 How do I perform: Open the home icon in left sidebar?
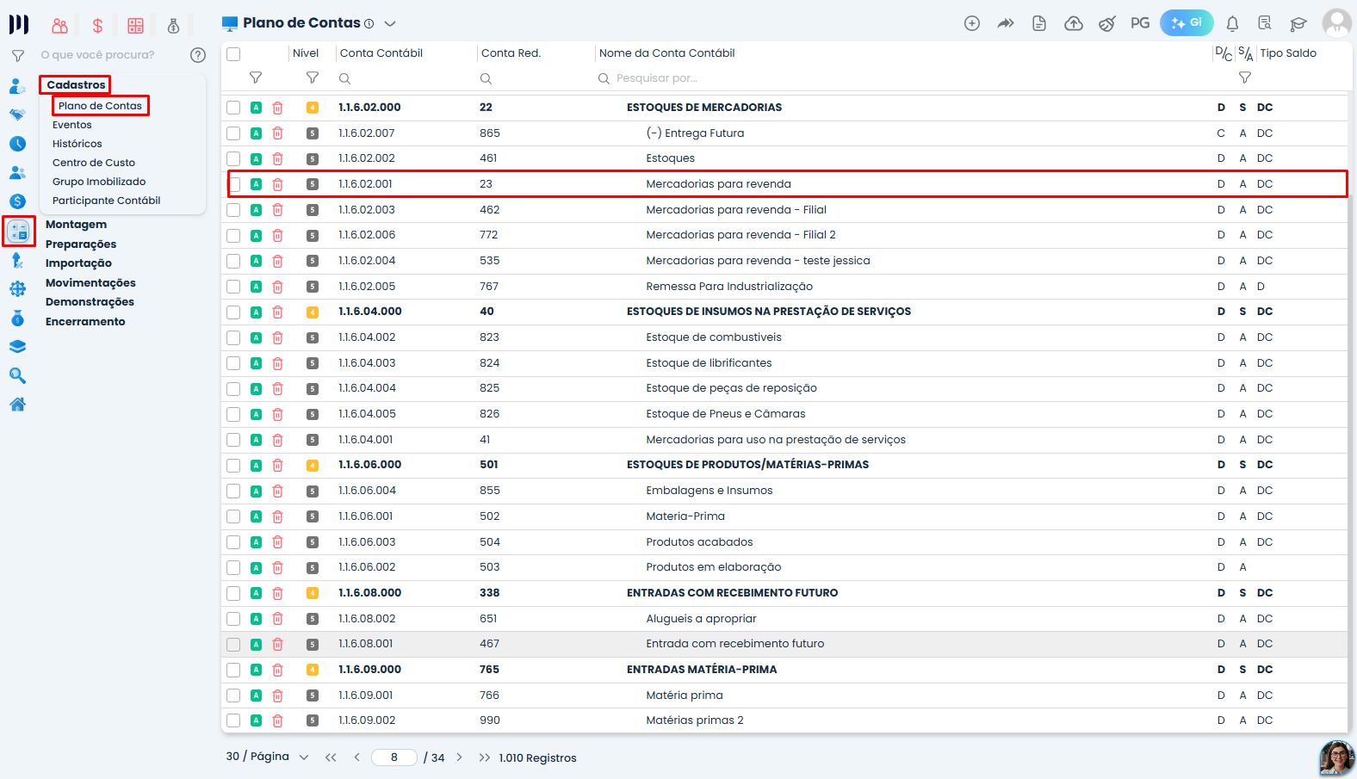[x=17, y=405]
